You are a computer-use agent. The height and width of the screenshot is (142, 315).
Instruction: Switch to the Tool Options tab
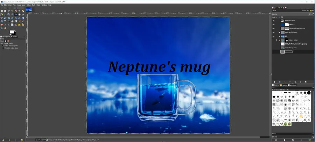point(5,37)
